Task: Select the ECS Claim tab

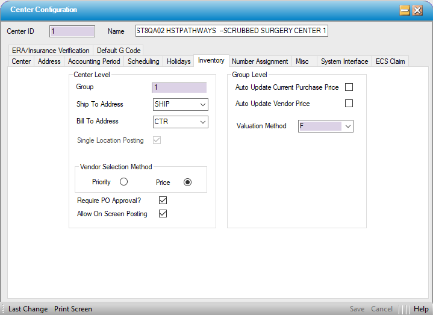Action: pos(390,61)
